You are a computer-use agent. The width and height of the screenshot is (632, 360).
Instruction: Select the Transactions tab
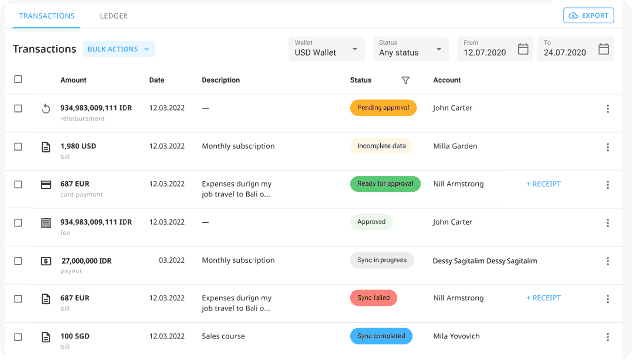point(47,16)
